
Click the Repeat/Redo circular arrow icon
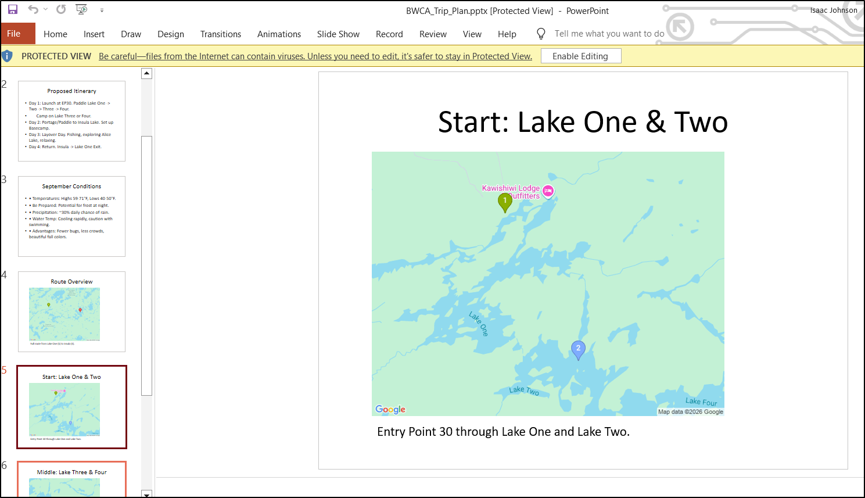pos(61,10)
